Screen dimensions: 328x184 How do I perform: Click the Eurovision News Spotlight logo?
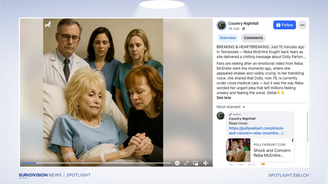pos(55,175)
